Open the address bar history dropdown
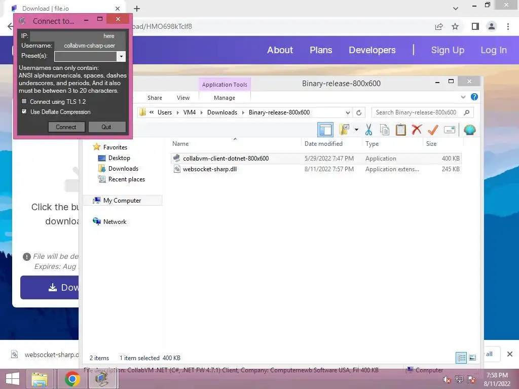This screenshot has width=519, height=389. click(348, 112)
